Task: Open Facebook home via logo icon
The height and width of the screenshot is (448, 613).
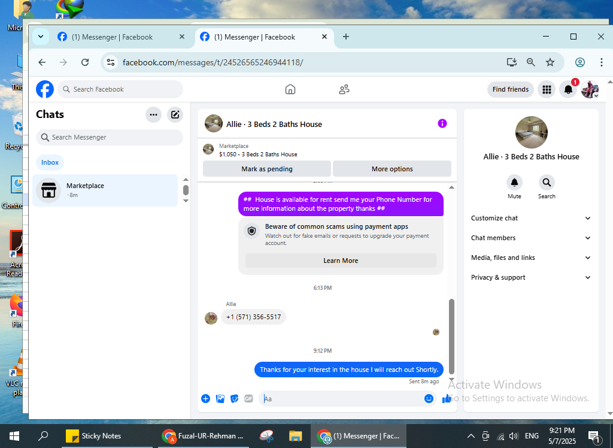Action: point(45,89)
